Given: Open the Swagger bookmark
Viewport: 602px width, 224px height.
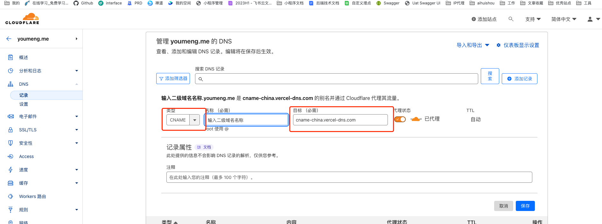Looking at the screenshot, I should tap(388, 3).
